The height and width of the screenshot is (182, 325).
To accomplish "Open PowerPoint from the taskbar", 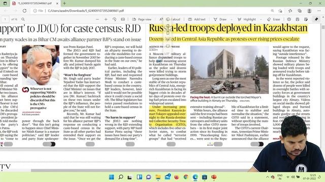I will click(x=214, y=177).
